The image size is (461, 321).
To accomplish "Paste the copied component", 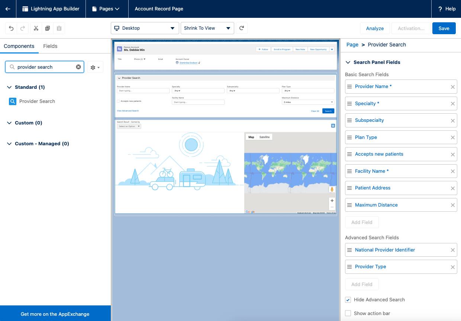I will point(59,28).
